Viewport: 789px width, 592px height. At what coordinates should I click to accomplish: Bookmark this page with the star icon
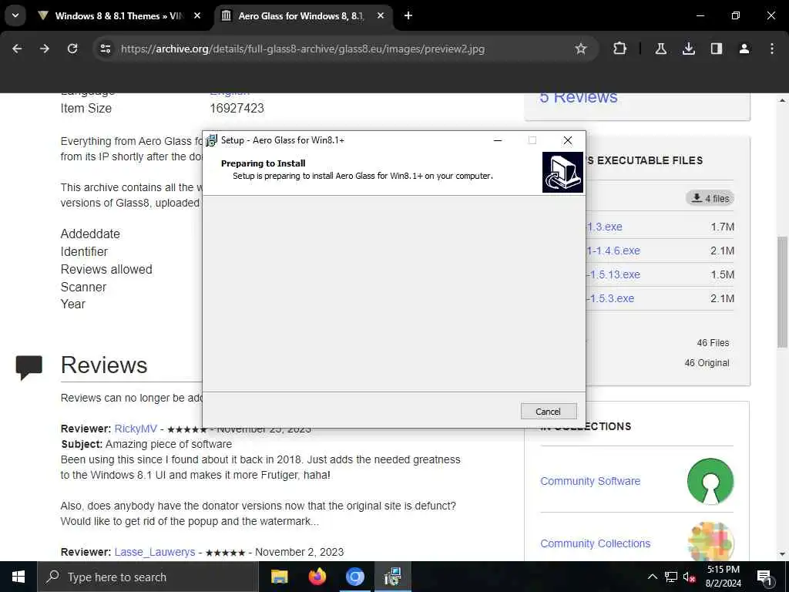[581, 49]
